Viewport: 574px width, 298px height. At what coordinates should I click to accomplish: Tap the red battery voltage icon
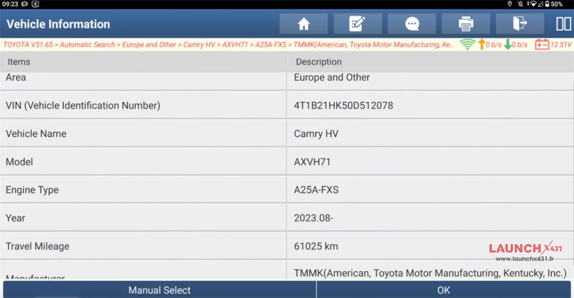(x=542, y=45)
